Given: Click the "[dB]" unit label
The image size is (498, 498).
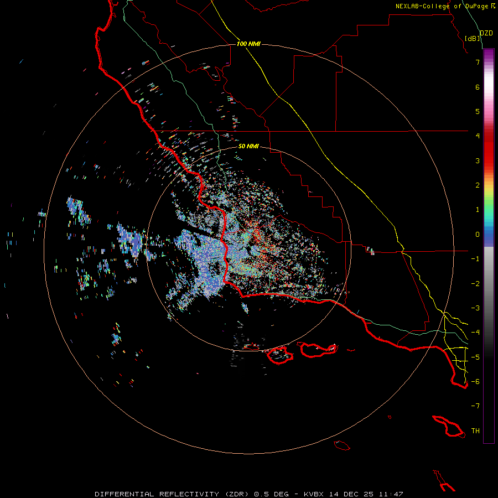Looking at the screenshot, I should coord(473,38).
